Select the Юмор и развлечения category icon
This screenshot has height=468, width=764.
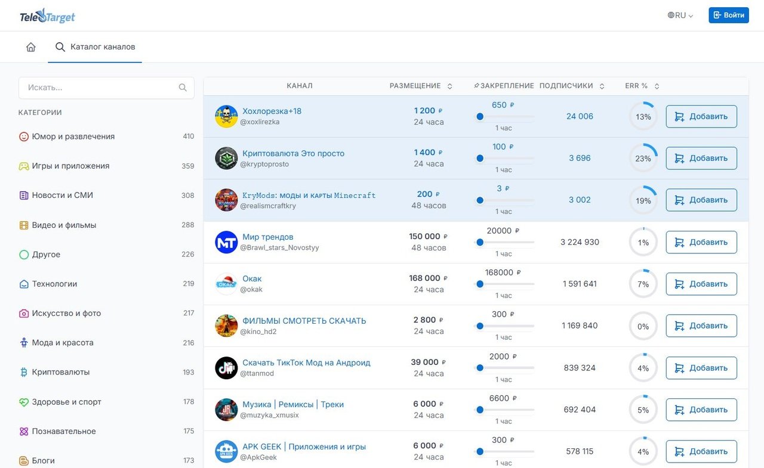pyautogui.click(x=24, y=137)
